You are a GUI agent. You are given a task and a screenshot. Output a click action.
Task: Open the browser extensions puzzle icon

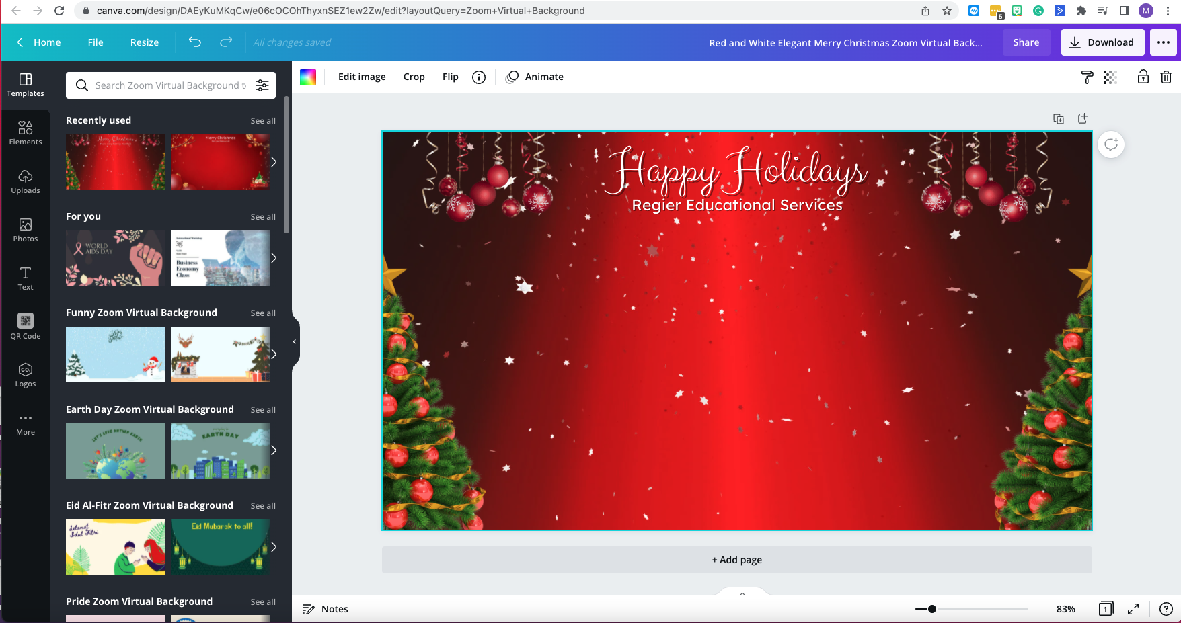[1081, 11]
